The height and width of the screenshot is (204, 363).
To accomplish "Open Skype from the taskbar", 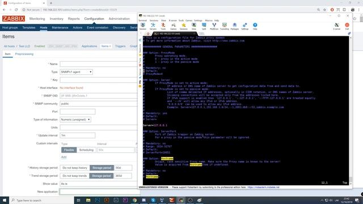I will click(153, 200).
